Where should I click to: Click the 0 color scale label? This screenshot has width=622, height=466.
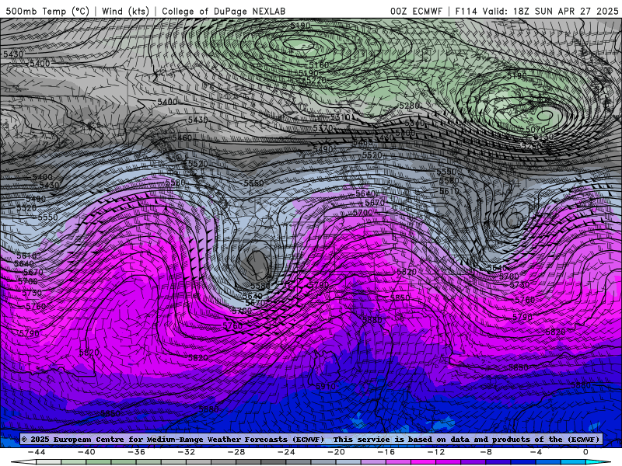click(585, 452)
